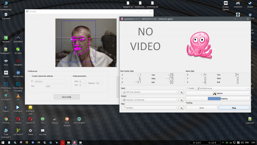Open PotPlayer desktop icon
The width and height of the screenshot is (257, 145).
pyautogui.click(x=18, y=109)
